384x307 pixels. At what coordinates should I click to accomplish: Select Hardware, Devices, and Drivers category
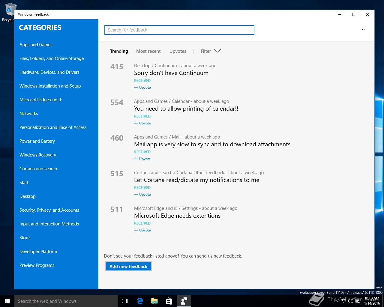click(49, 72)
